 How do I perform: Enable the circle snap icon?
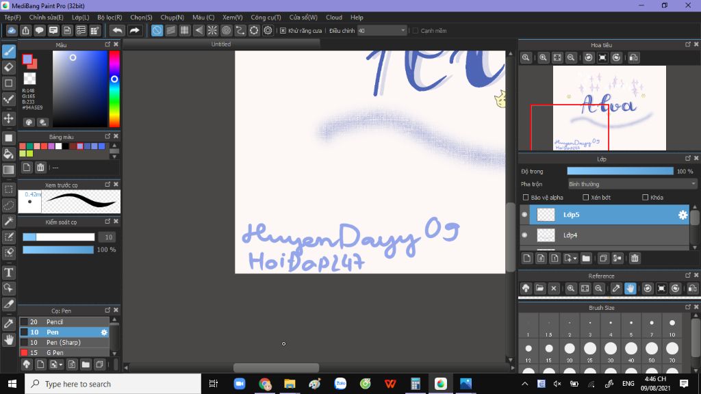[226, 30]
